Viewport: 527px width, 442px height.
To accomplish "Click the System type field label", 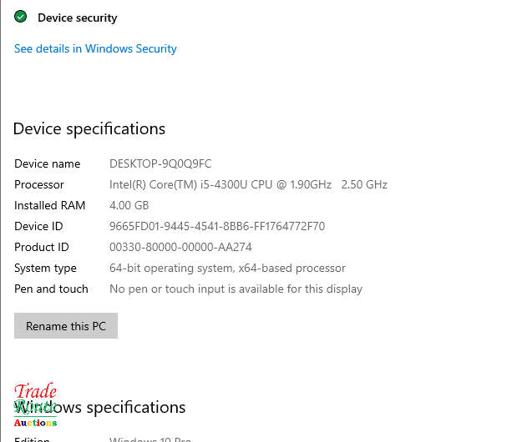I will coord(45,268).
